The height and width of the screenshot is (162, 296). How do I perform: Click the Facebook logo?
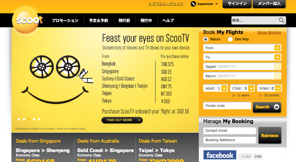220,155
